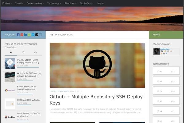Open post OS X El Capitan / Sierra Hanging
Screen dimensions: 184x123
point(28,61)
